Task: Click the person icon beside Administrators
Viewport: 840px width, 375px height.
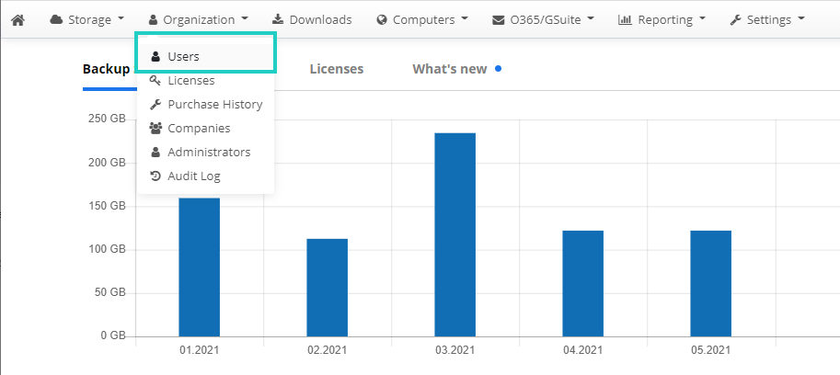Action: [x=155, y=152]
